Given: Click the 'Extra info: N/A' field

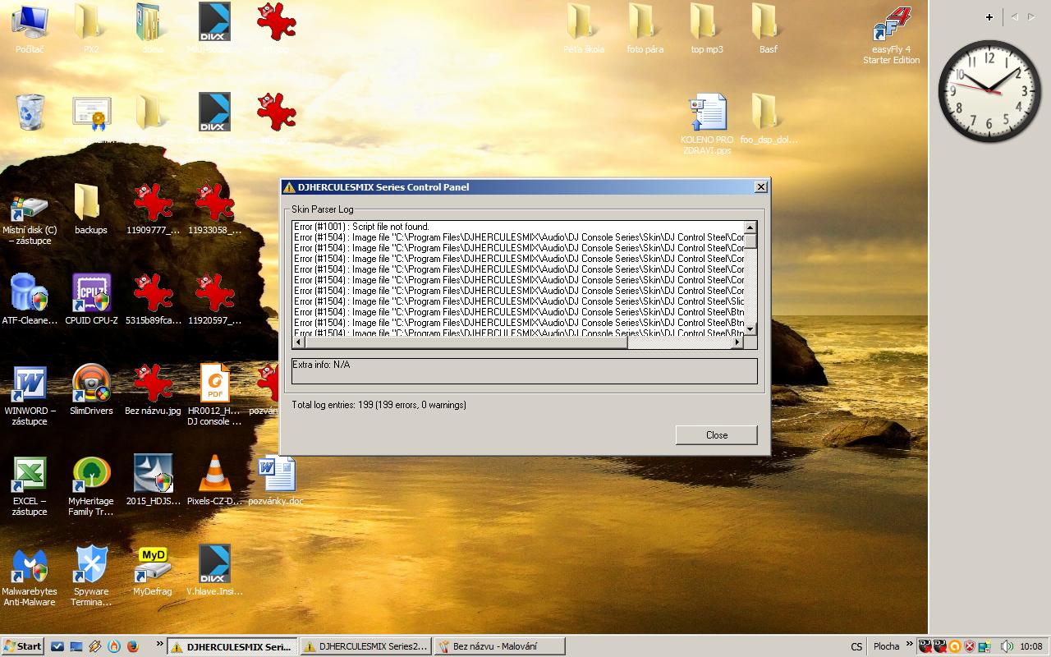Looking at the screenshot, I should point(524,370).
